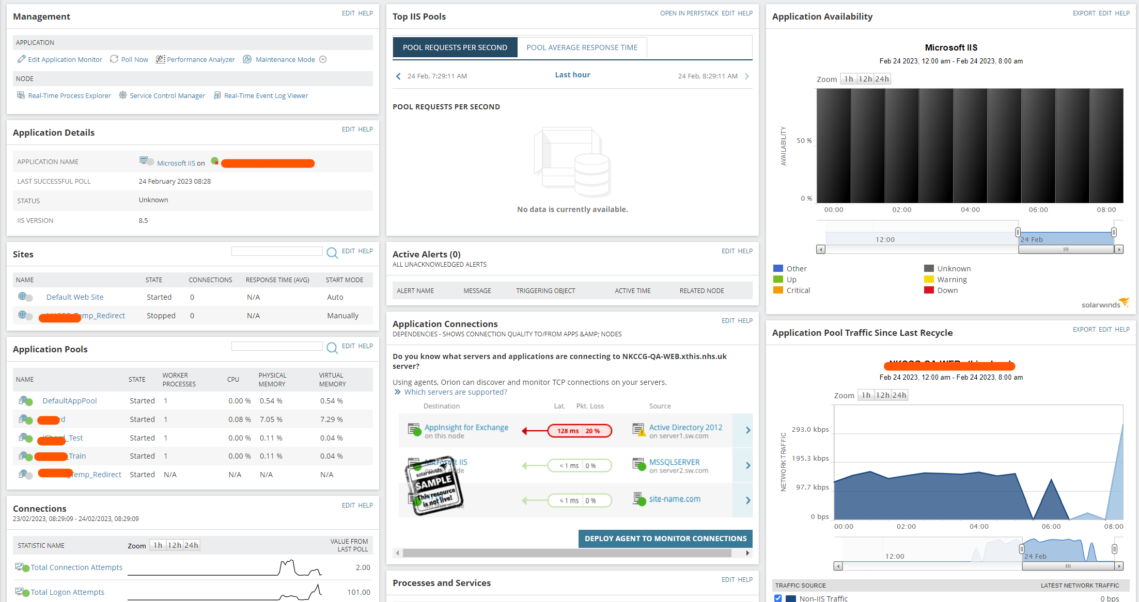Toggle the Non-IIS Traffic checkbox
The image size is (1139, 602).
coord(778,598)
